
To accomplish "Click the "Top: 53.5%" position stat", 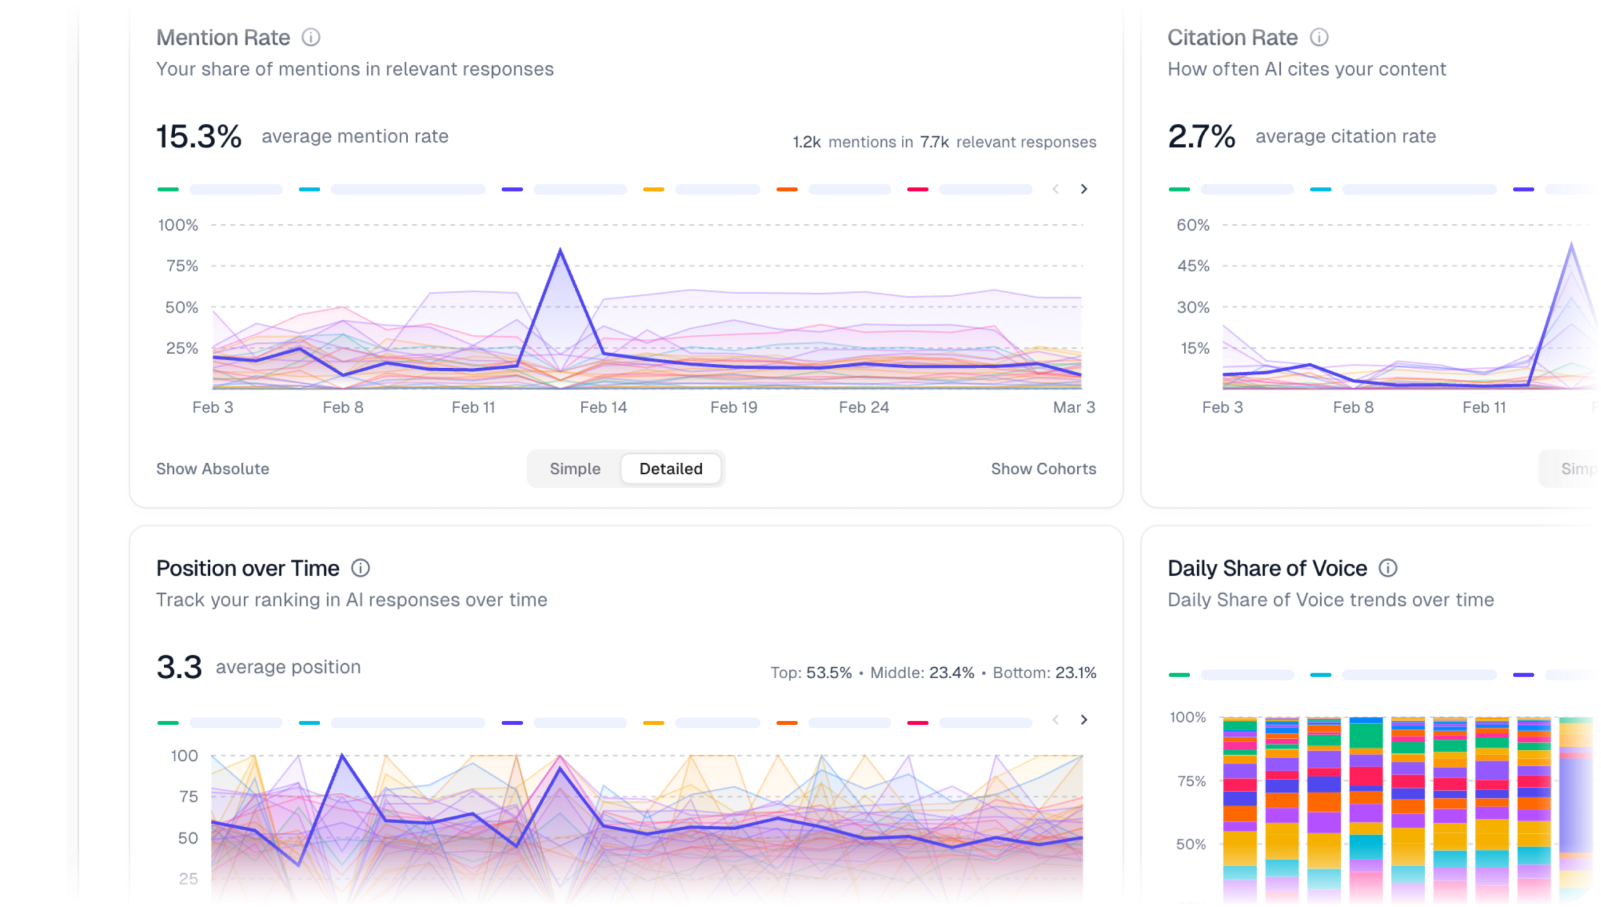I will point(811,673).
